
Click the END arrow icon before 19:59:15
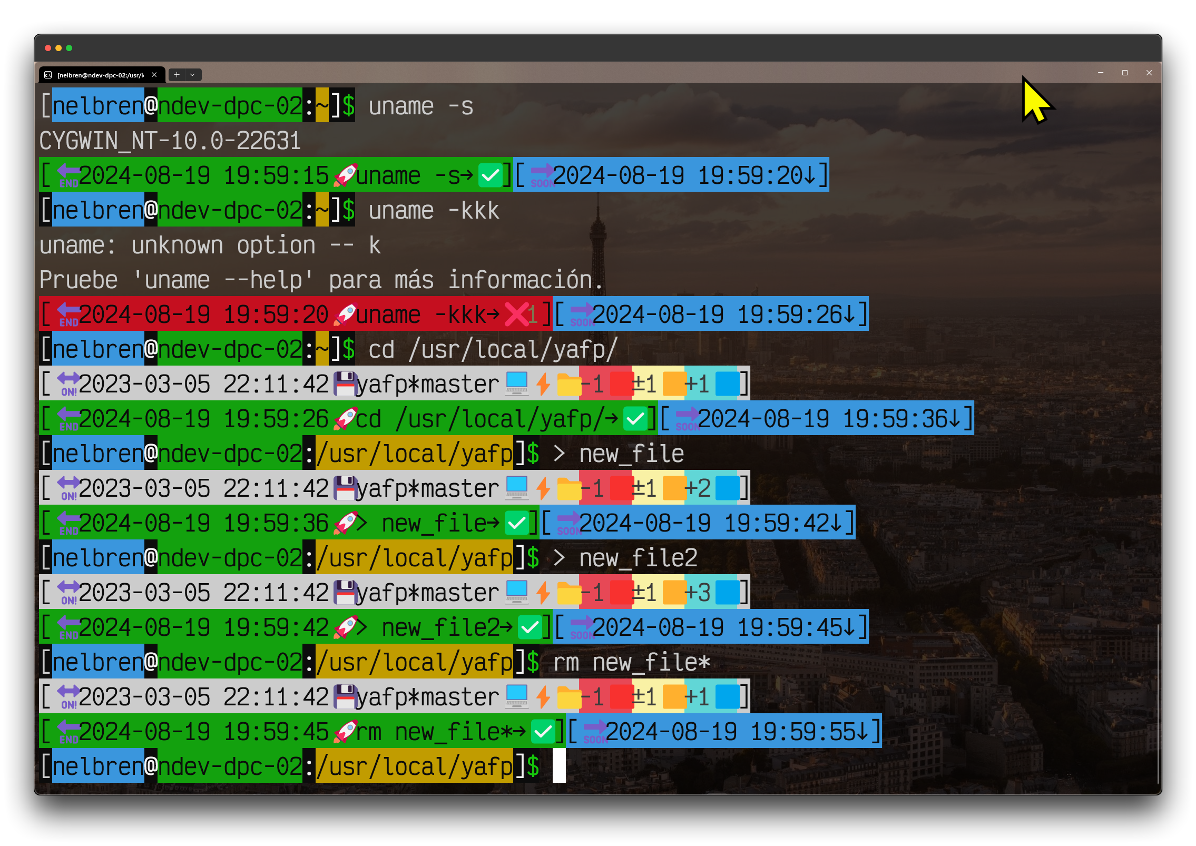[x=68, y=175]
